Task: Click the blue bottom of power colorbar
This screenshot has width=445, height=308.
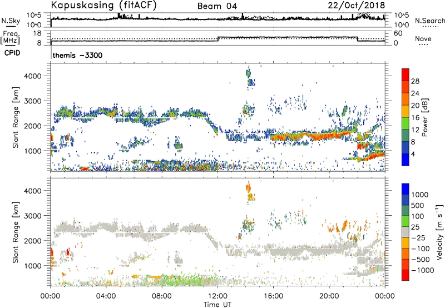Action: tap(406, 160)
